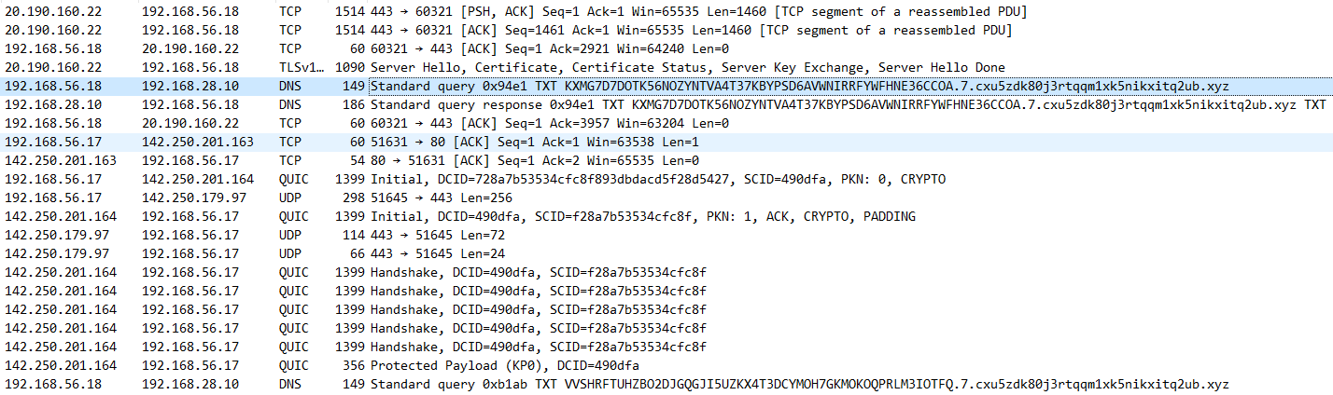Select the first PSH, ACK TCP segment row
This screenshot has width=1333, height=395.
[666, 11]
